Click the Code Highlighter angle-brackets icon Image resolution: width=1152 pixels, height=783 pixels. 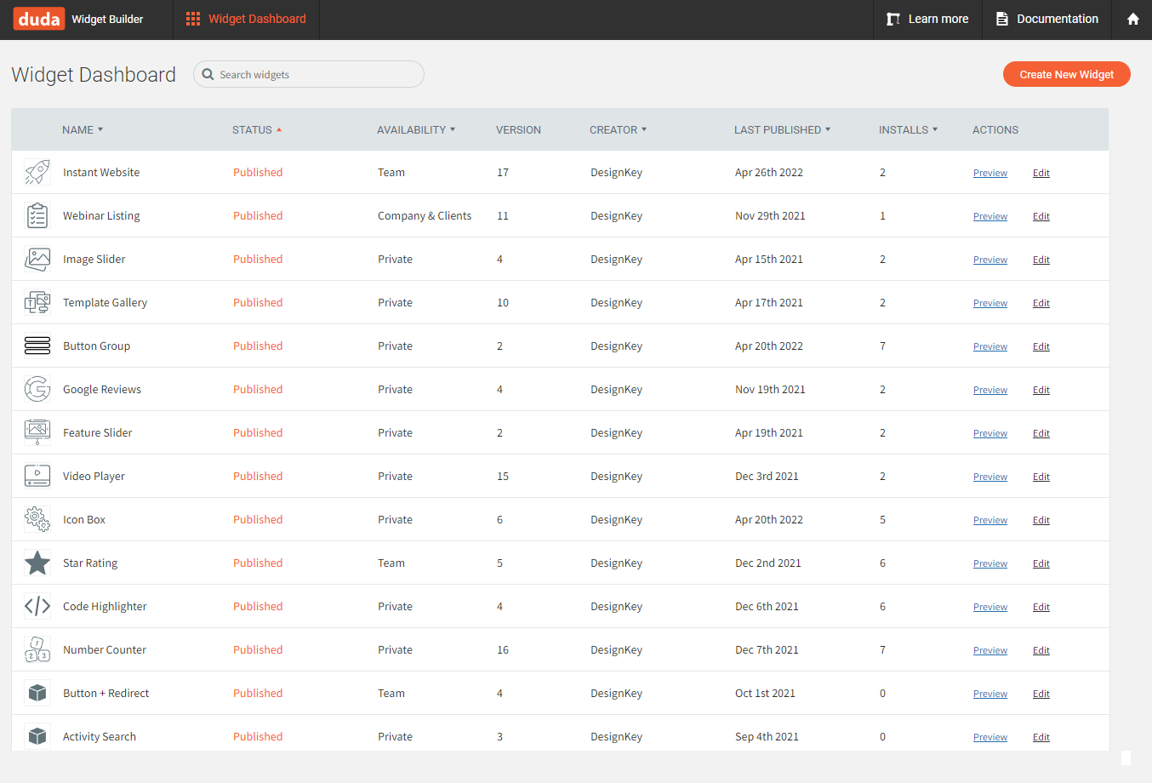pyautogui.click(x=37, y=606)
